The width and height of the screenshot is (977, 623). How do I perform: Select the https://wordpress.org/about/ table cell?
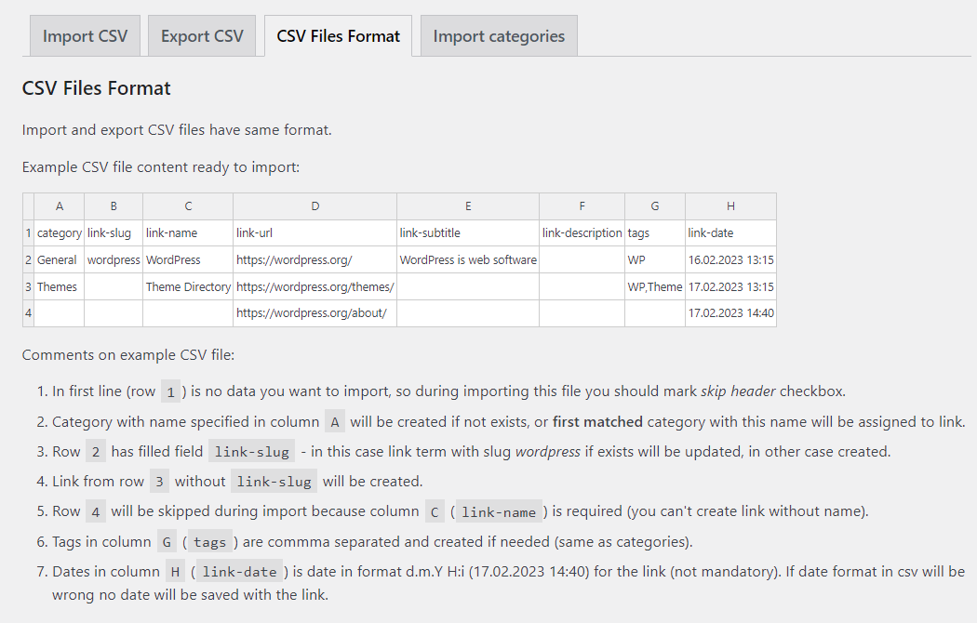click(x=311, y=313)
